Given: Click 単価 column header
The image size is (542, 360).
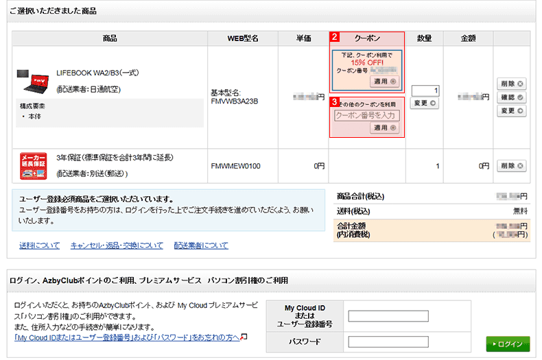Looking at the screenshot, I should point(303,38).
